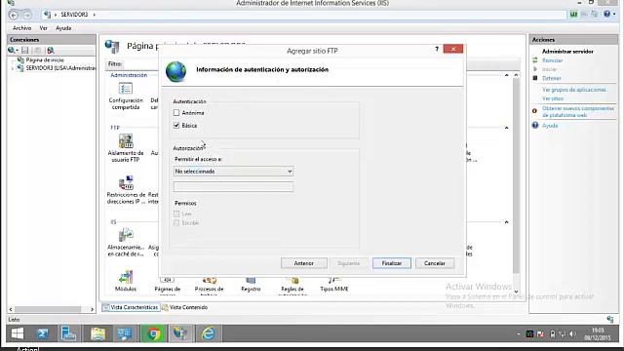Click the IIS Manager taskbar icon
This screenshot has width=624, height=351.
point(180,333)
